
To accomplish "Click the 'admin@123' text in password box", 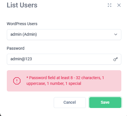I will (x=21, y=59).
